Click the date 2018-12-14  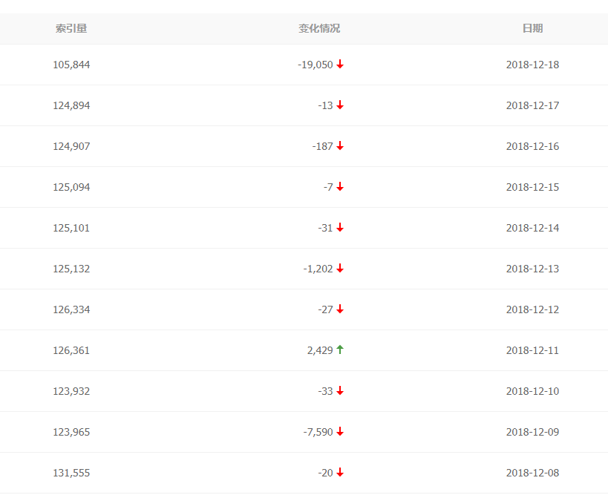tap(532, 228)
